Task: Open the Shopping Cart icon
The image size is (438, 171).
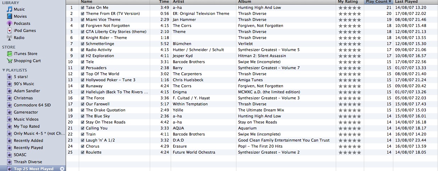Action: [x=10, y=61]
